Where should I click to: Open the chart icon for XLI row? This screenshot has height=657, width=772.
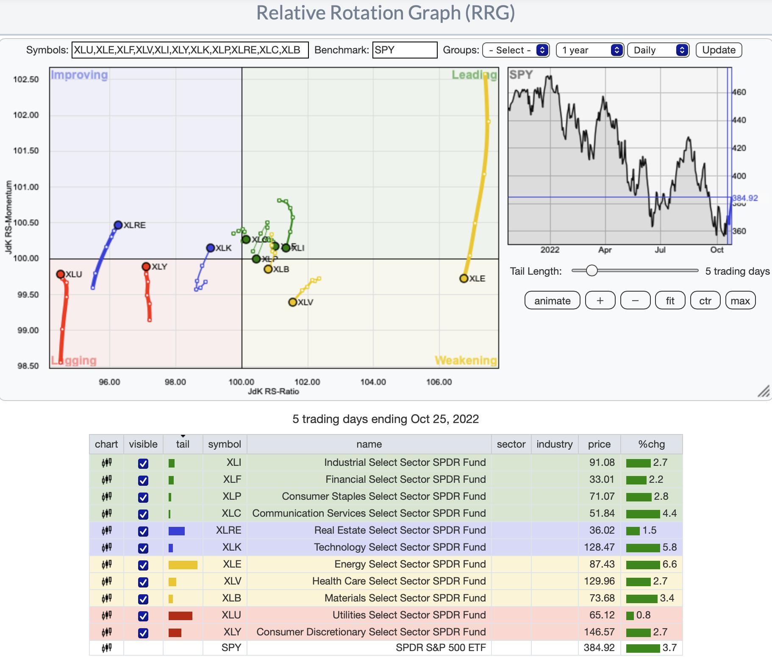(x=106, y=463)
